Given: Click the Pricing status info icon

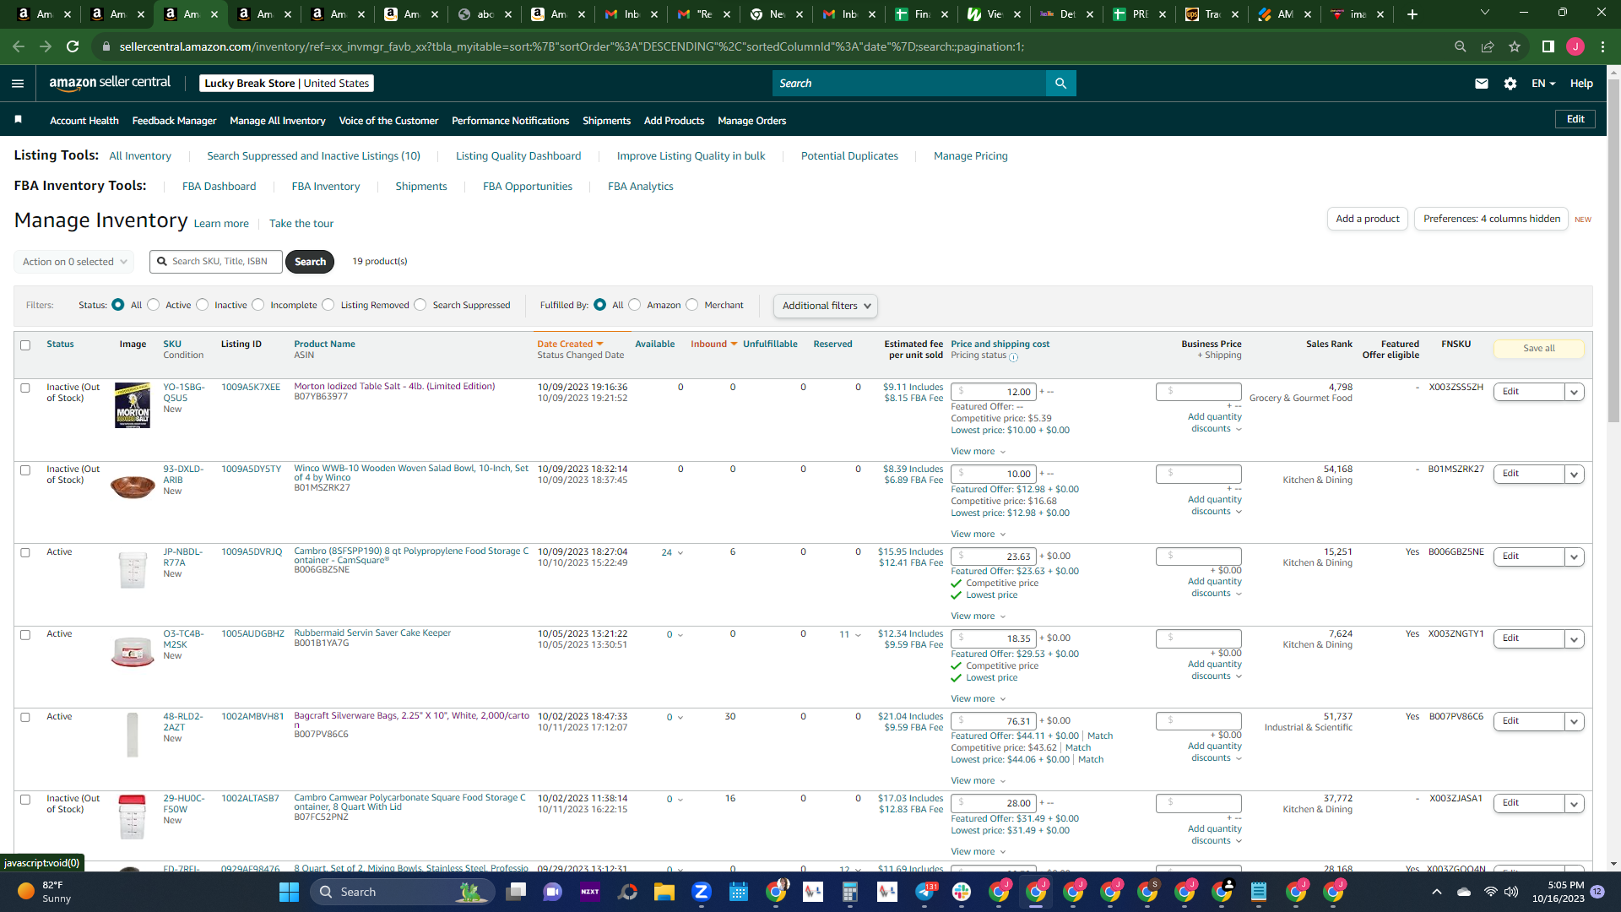Looking at the screenshot, I should coord(1013,357).
